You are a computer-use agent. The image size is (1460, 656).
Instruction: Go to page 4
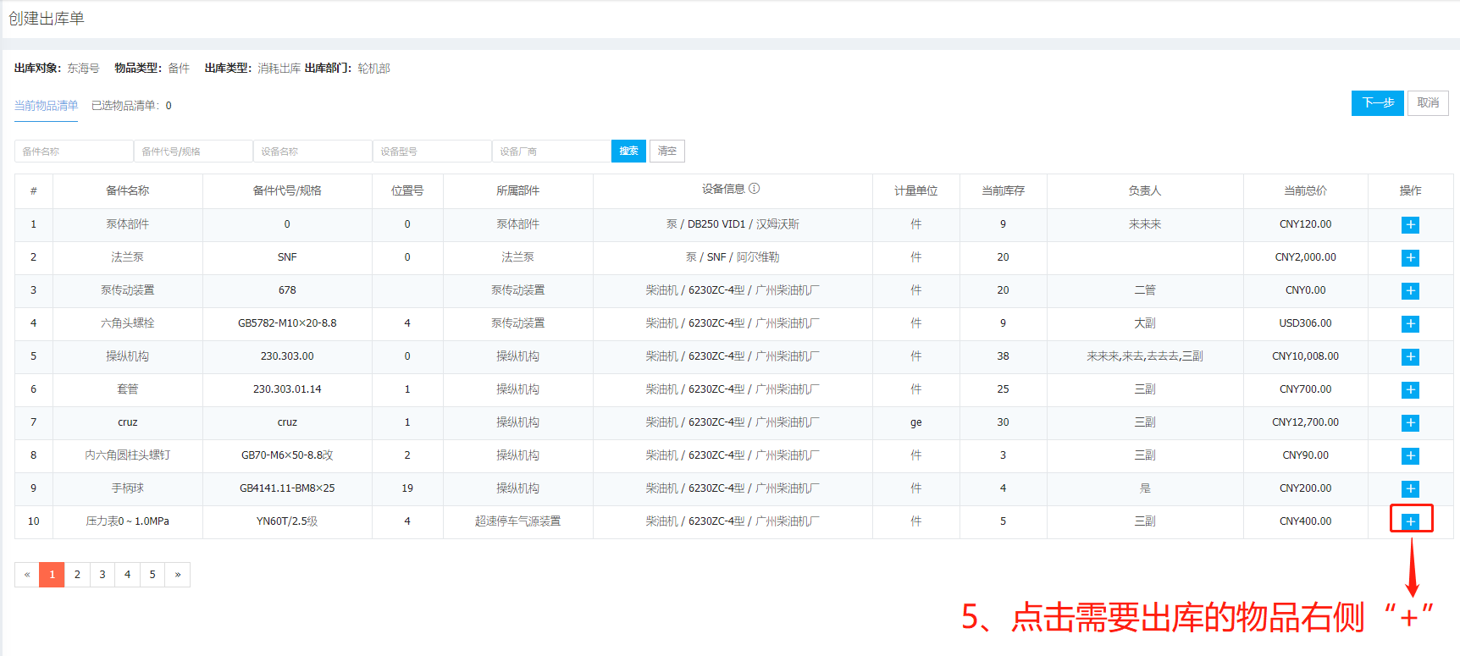[x=127, y=575]
